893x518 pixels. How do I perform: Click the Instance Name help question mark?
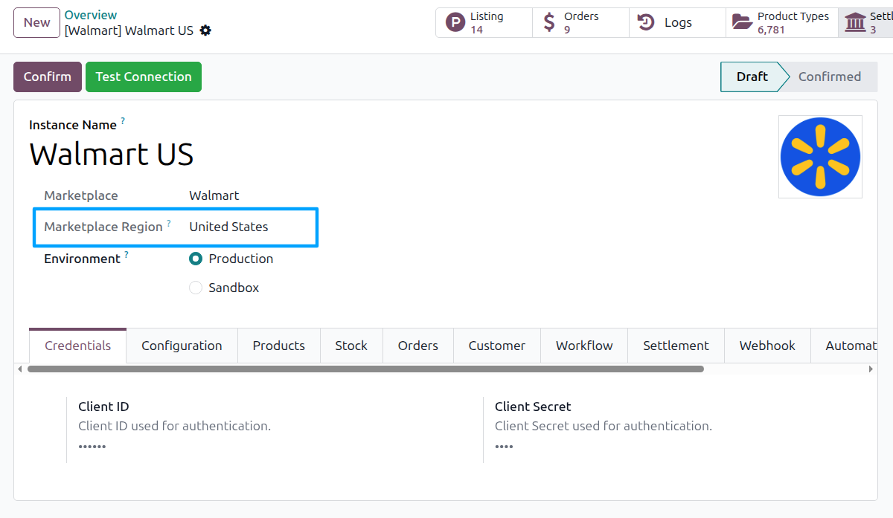[123, 120]
